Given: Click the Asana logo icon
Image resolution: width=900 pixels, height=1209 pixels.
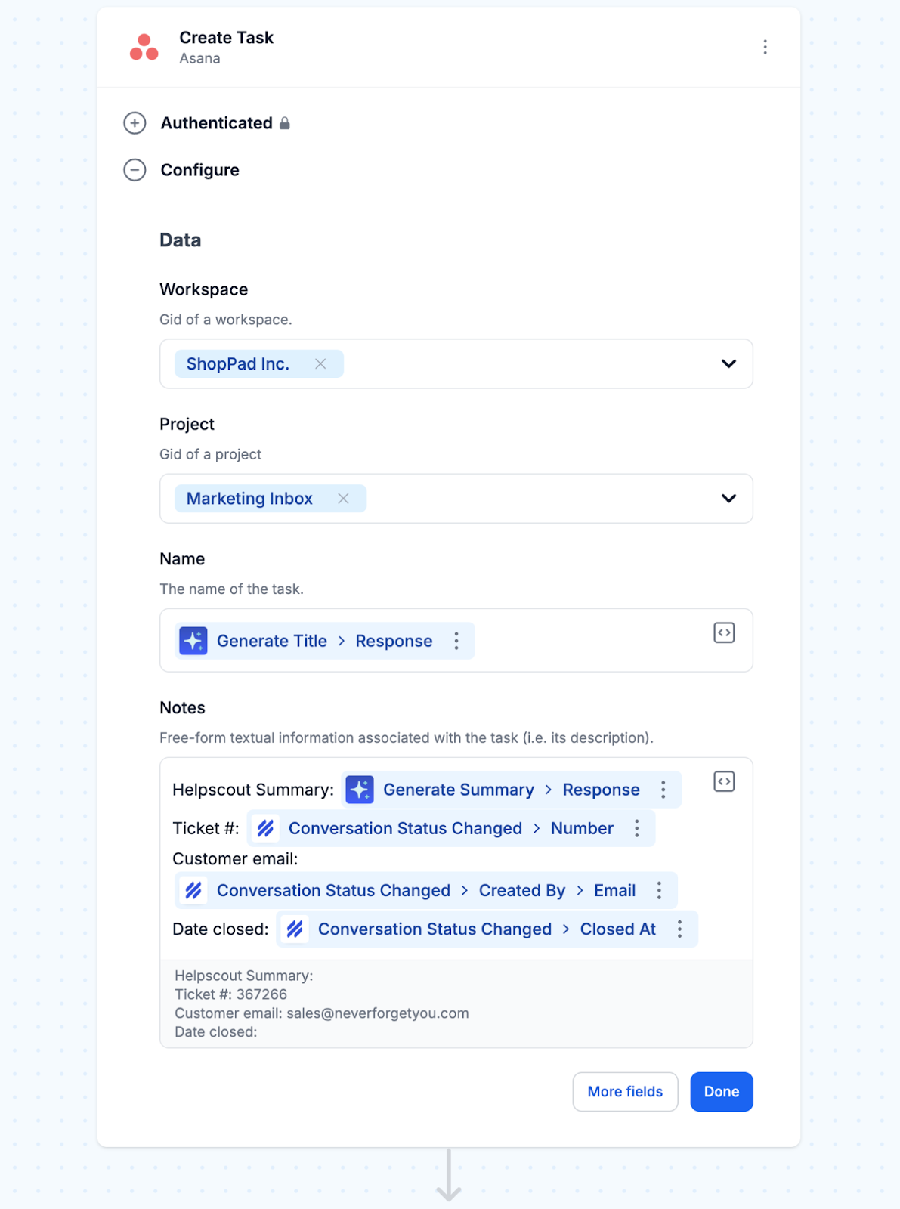Looking at the screenshot, I should click(x=144, y=47).
